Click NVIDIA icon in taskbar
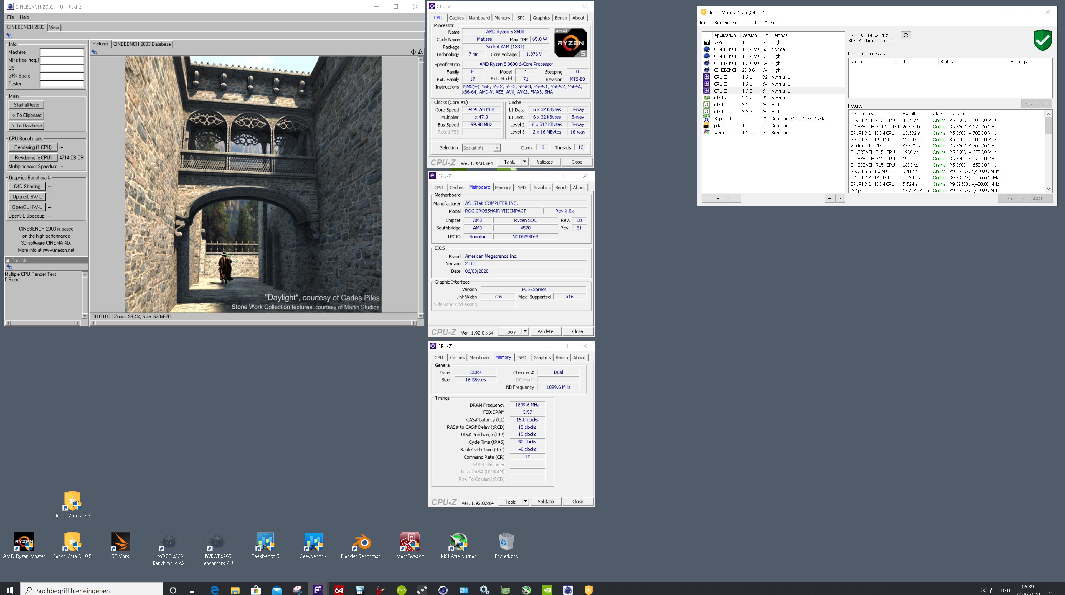The height and width of the screenshot is (595, 1065). [x=547, y=590]
